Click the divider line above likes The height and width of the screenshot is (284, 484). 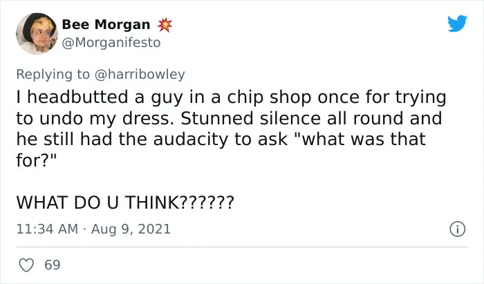click(242, 247)
